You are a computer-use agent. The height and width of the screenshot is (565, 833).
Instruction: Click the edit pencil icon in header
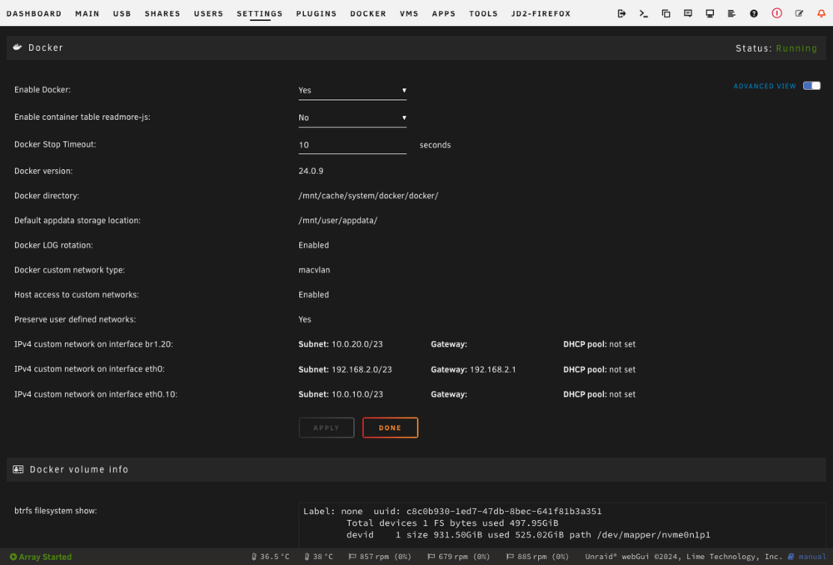point(799,13)
